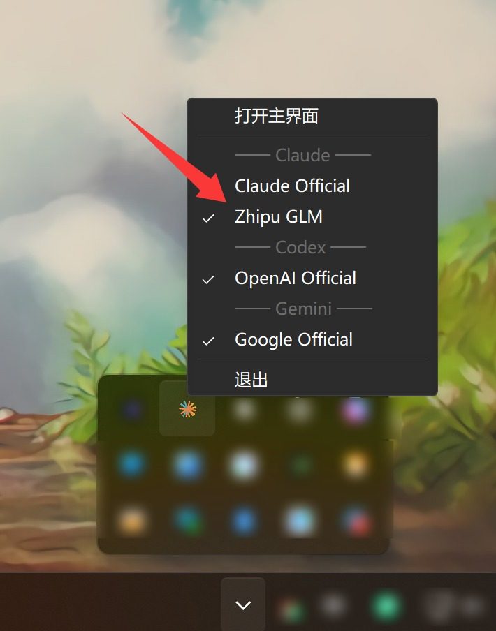Click the dark green blurred tray icon
This screenshot has height=631, width=496.
click(x=300, y=465)
